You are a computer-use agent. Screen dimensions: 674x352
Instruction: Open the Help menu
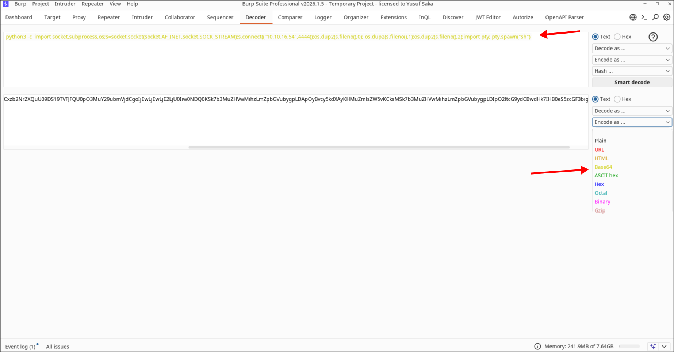(x=132, y=4)
